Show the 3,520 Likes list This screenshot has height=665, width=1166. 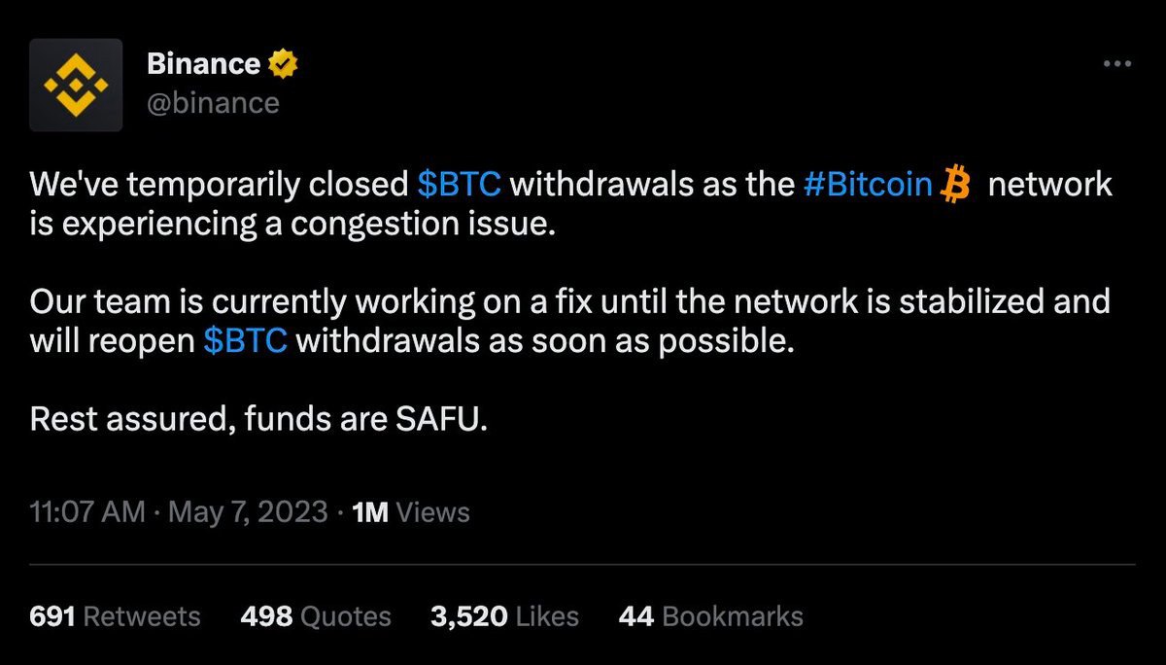(x=504, y=616)
